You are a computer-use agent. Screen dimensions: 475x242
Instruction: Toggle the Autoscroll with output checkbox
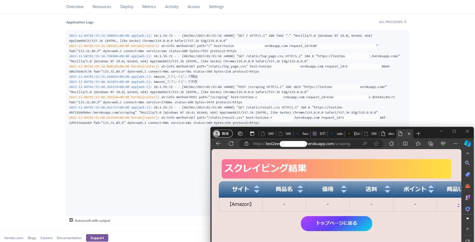click(71, 220)
